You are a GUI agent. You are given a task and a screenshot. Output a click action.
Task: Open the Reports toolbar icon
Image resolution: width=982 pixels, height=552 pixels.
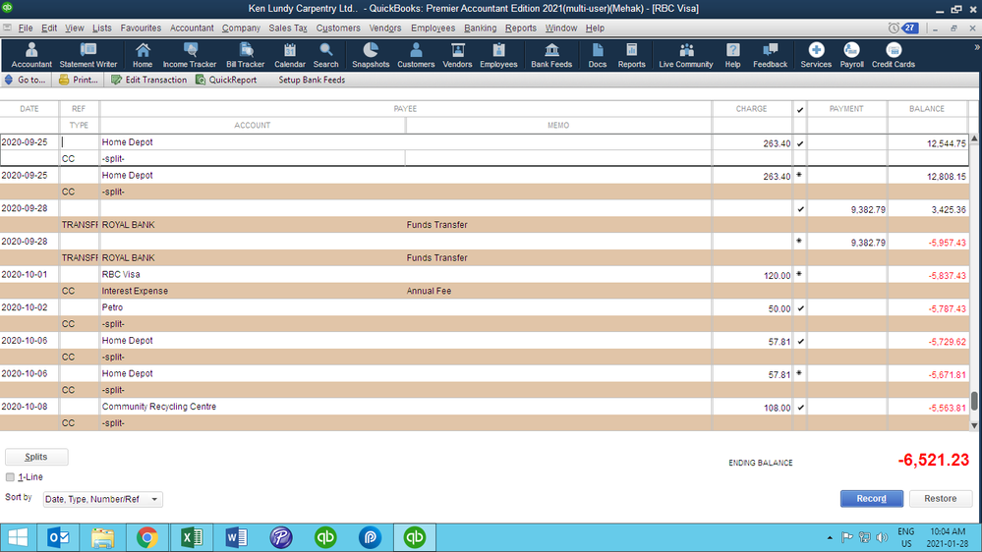click(631, 55)
